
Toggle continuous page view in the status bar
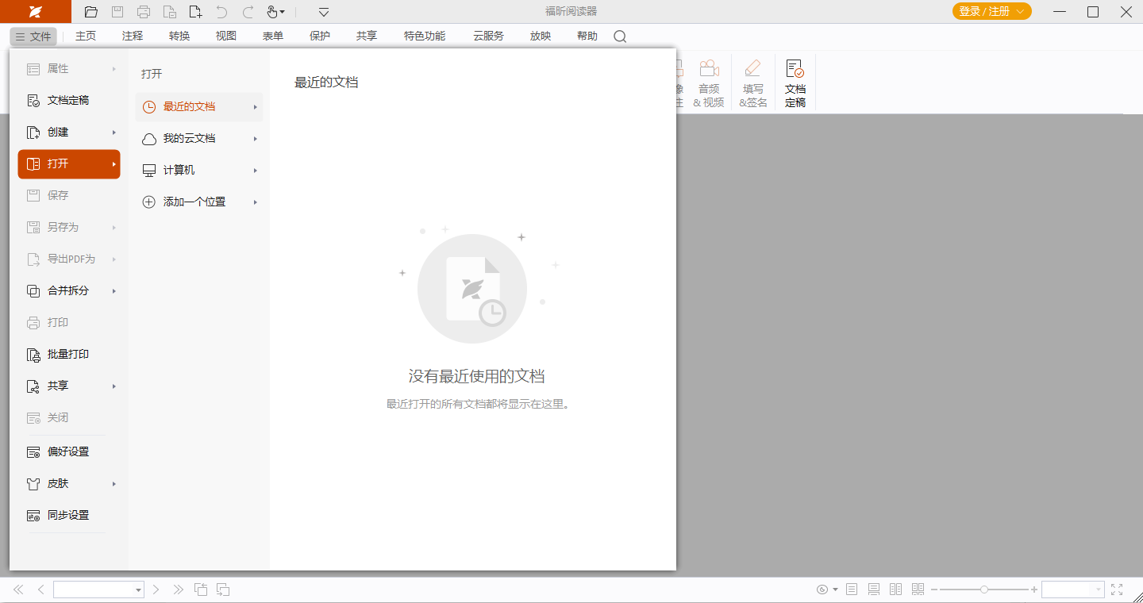(x=874, y=590)
